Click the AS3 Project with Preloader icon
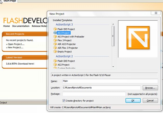The width and height of the screenshot is (163, 113). coord(55,36)
